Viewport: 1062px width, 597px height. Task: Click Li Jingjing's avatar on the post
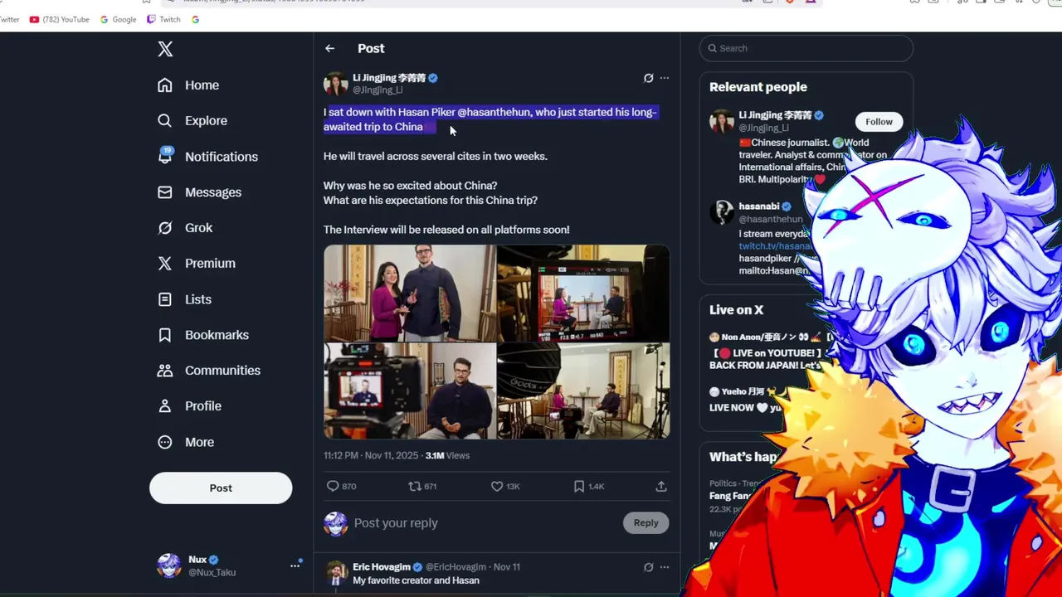(x=336, y=84)
